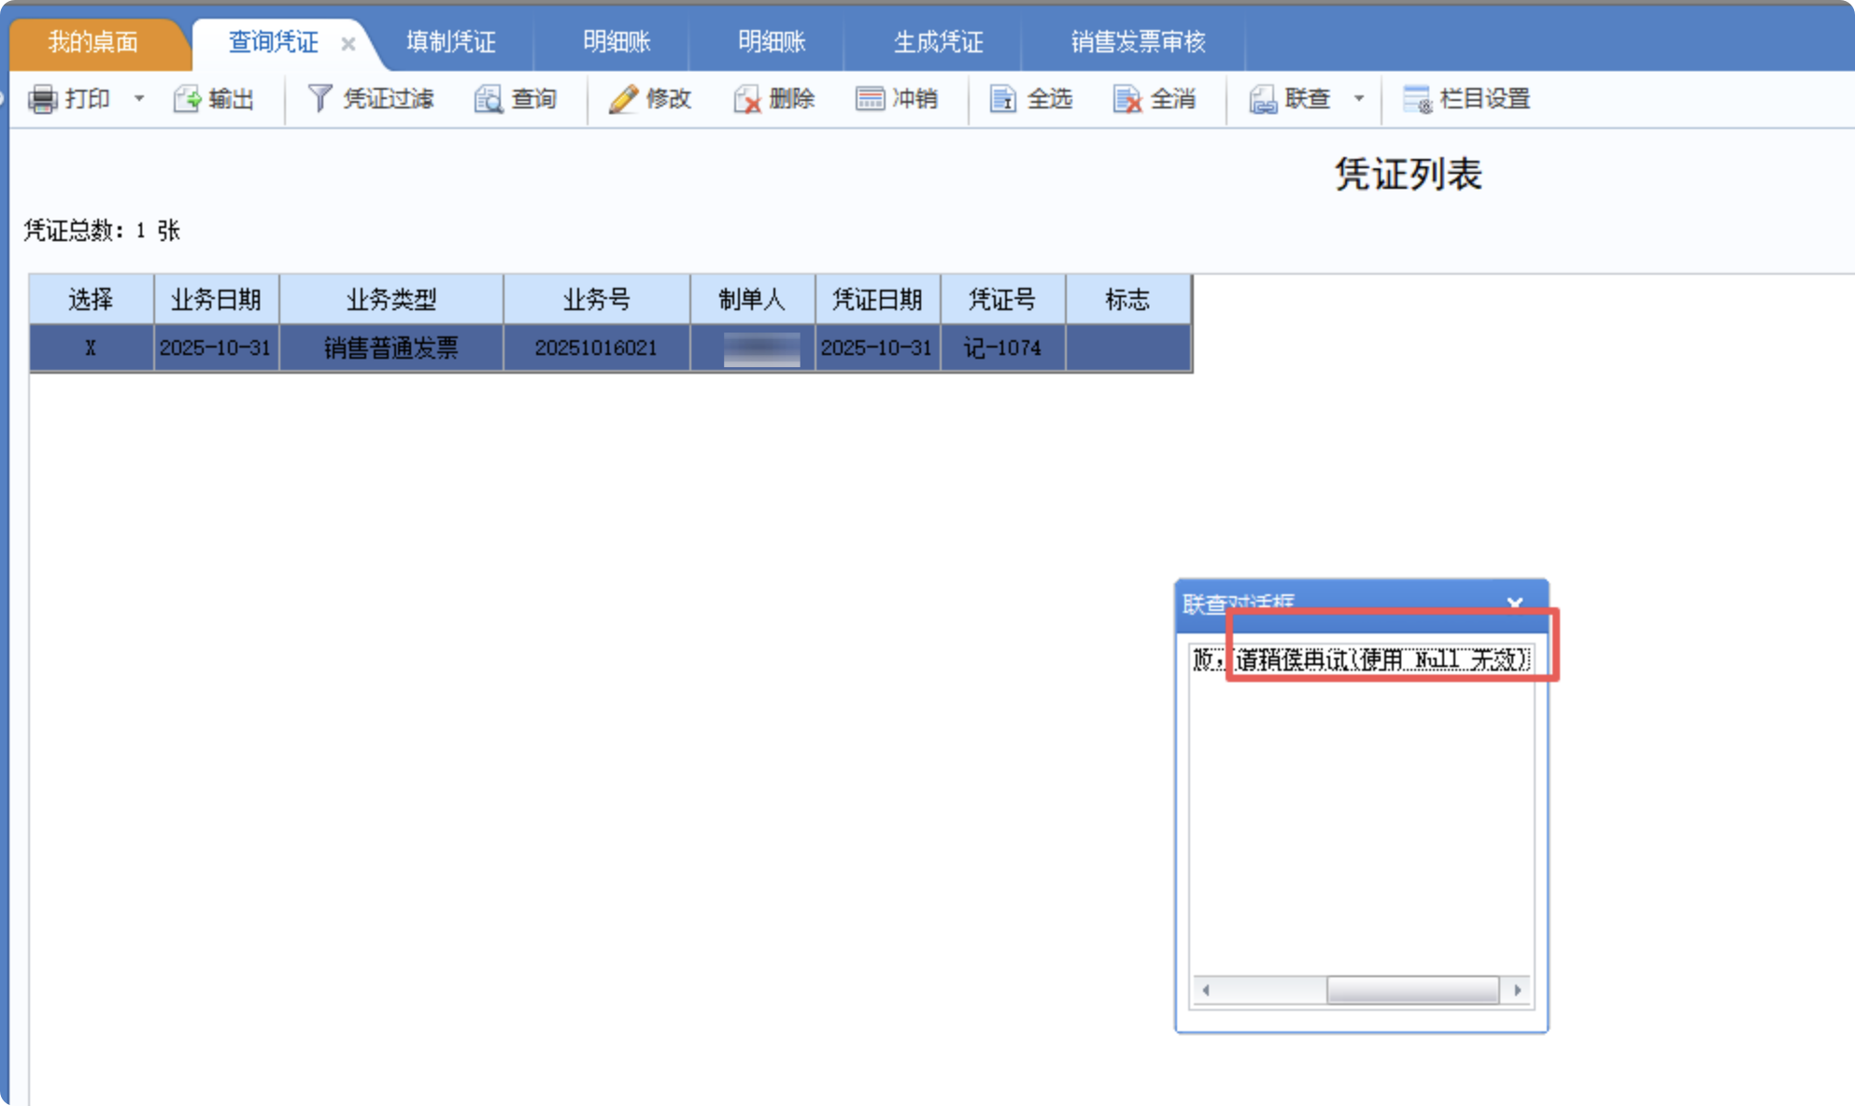Open the voucher filter (凭证过滤) funnel icon

click(x=319, y=98)
